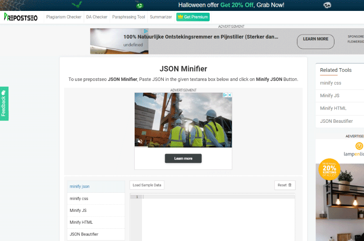The width and height of the screenshot is (364, 241).
Task: Open Minify HTML under Related Tools
Action: pos(333,108)
